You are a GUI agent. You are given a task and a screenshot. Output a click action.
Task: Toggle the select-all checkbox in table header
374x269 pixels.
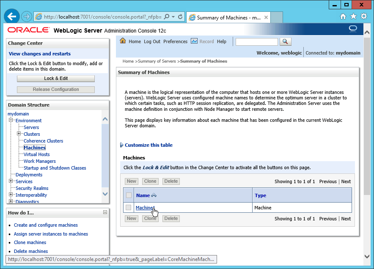point(129,195)
